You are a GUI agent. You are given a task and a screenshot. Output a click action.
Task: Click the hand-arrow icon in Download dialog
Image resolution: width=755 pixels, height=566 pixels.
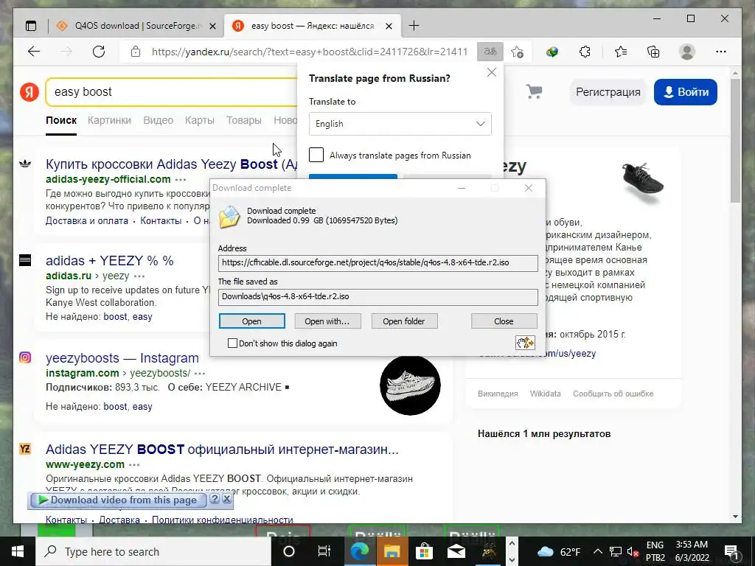coord(525,343)
